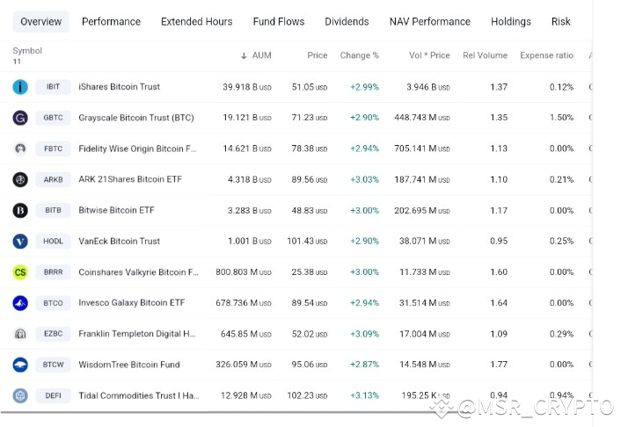The height and width of the screenshot is (427, 621).
Task: Click the Invesco BTCO logo icon
Action: [20, 303]
